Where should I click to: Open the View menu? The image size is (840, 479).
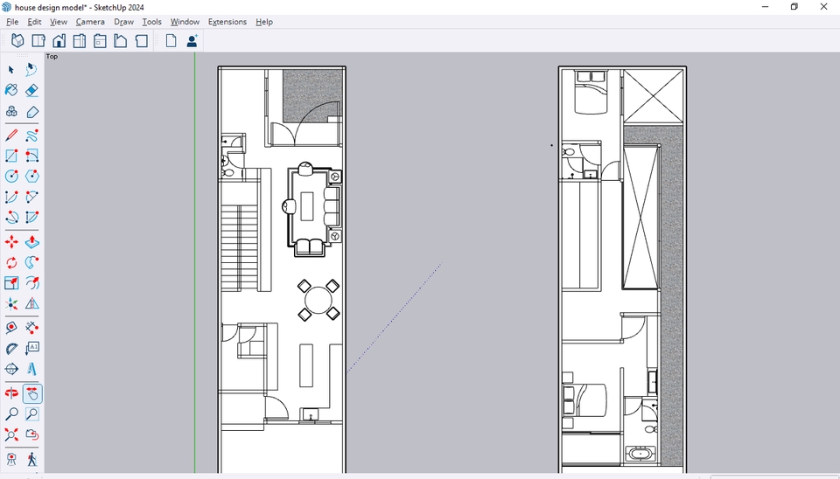(59, 22)
